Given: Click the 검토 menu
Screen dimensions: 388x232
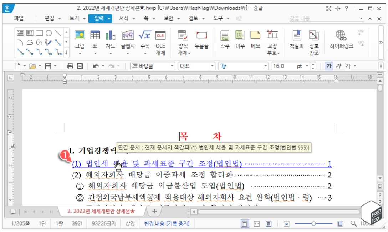Looking at the screenshot, I should [194, 18].
